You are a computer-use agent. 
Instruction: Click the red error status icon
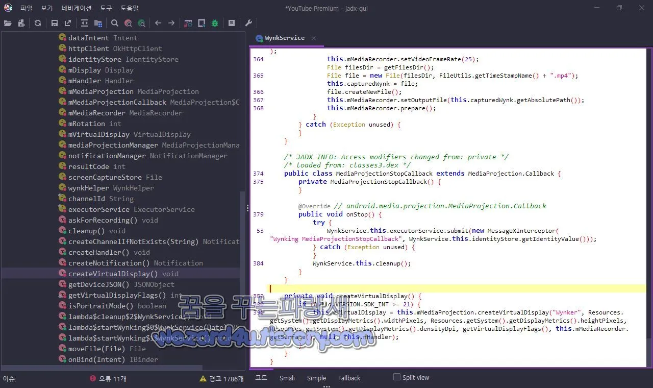93,378
